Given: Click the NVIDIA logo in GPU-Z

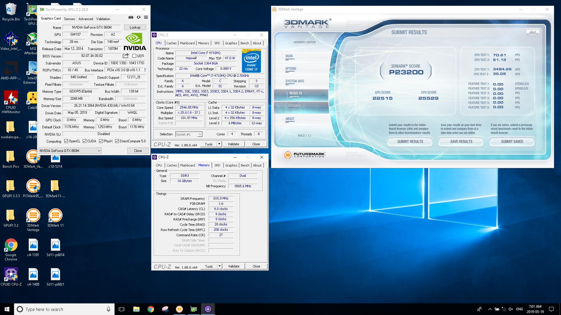Looking at the screenshot, I should click(135, 42).
